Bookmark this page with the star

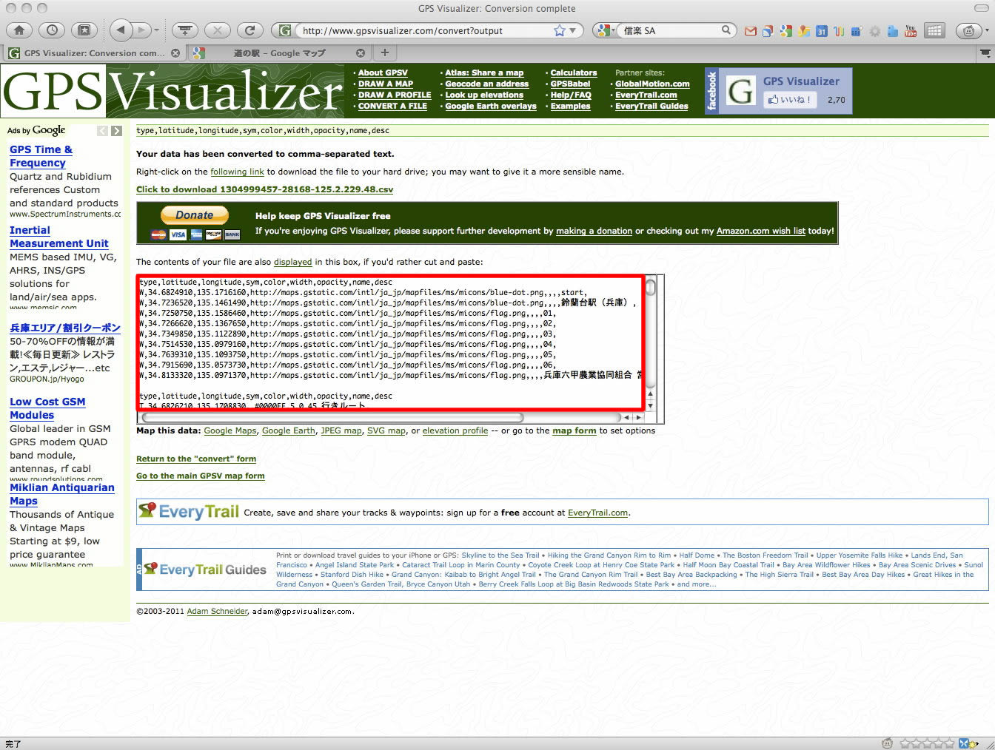tap(560, 30)
